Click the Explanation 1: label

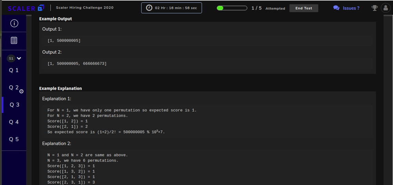click(x=57, y=99)
